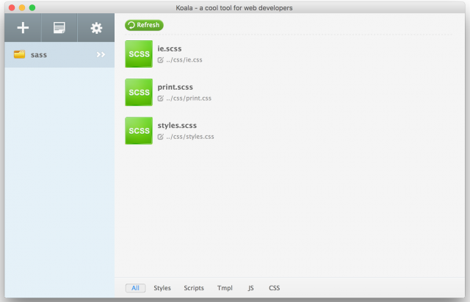Select the sass project in the sidebar
The height and width of the screenshot is (302, 470).
click(39, 54)
